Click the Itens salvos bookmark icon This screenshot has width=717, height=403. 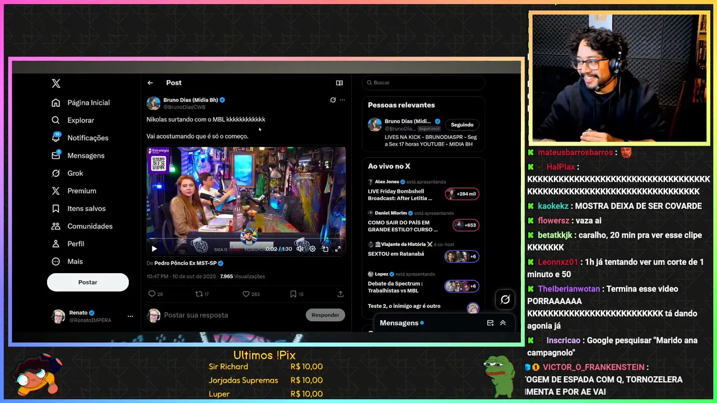tap(55, 208)
